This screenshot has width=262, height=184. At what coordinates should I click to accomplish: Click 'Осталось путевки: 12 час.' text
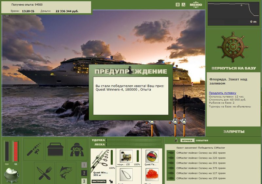pyautogui.click(x=226, y=97)
